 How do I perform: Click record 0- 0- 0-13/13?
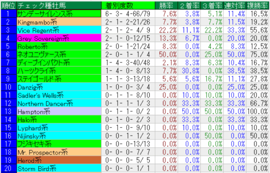128,144
